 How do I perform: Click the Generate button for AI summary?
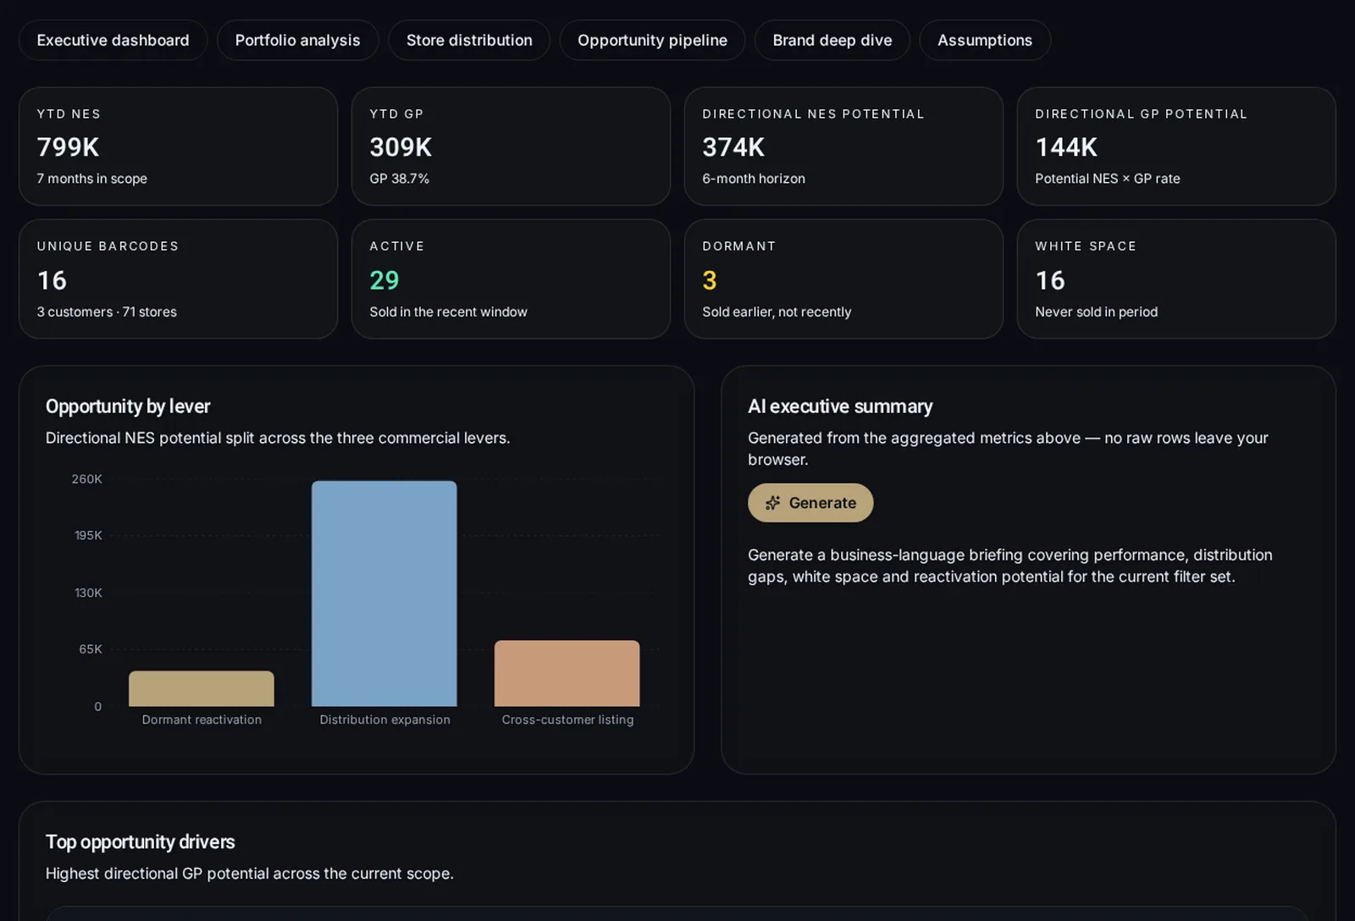tap(810, 503)
